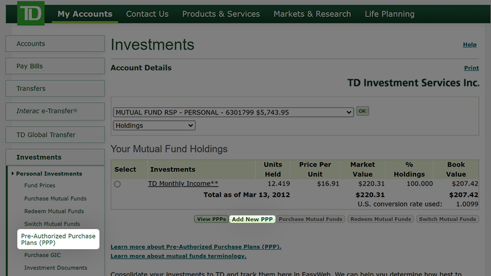Viewport: 491px width, 276px height.
Task: Open Pay Bills in the sidebar
Action: (55, 66)
